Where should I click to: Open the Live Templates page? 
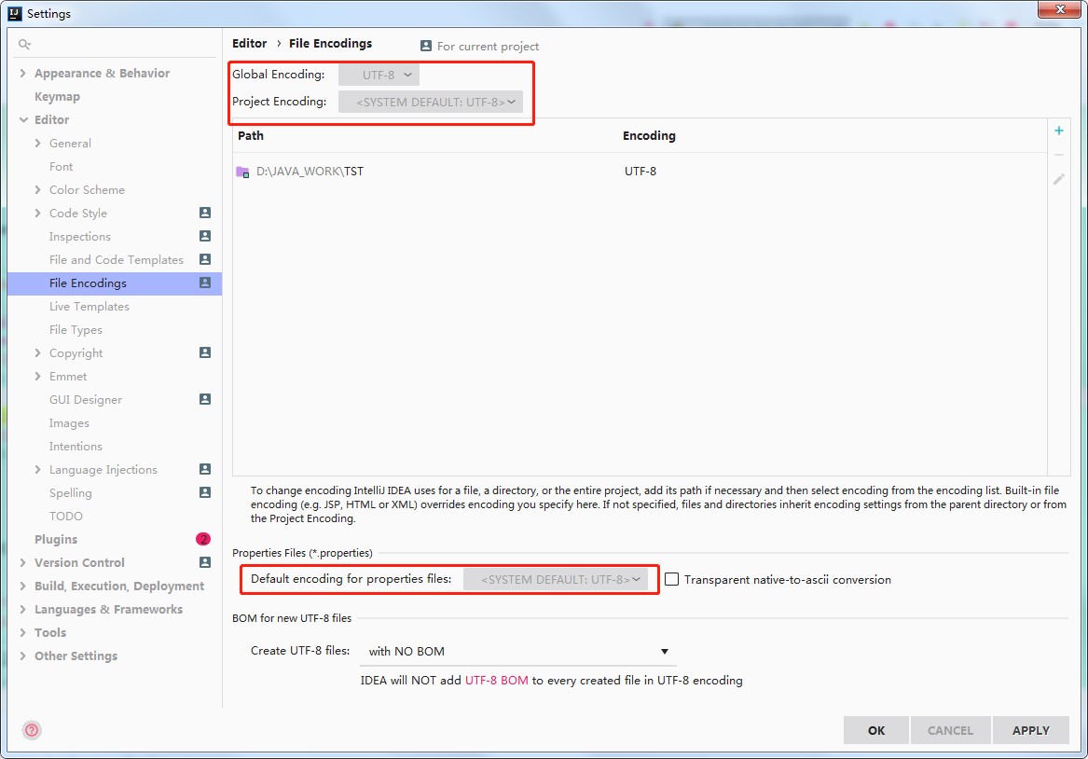point(89,306)
